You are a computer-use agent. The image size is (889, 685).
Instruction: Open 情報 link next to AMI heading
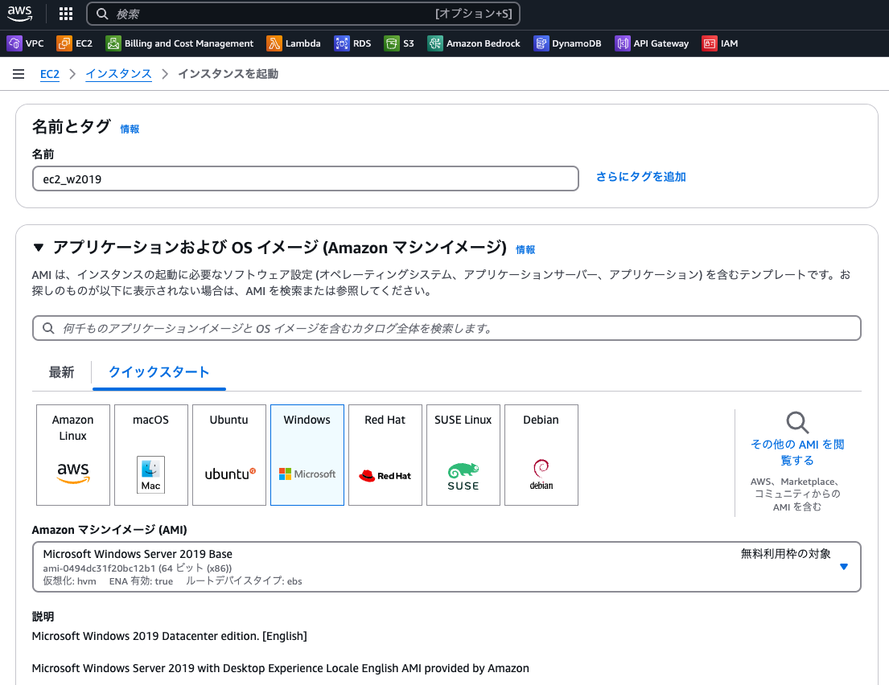(525, 250)
